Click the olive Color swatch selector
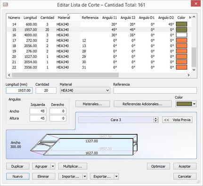The image size is (203, 186). [x=184, y=104]
